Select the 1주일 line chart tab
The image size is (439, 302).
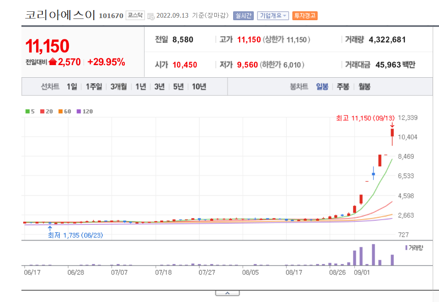coord(94,87)
